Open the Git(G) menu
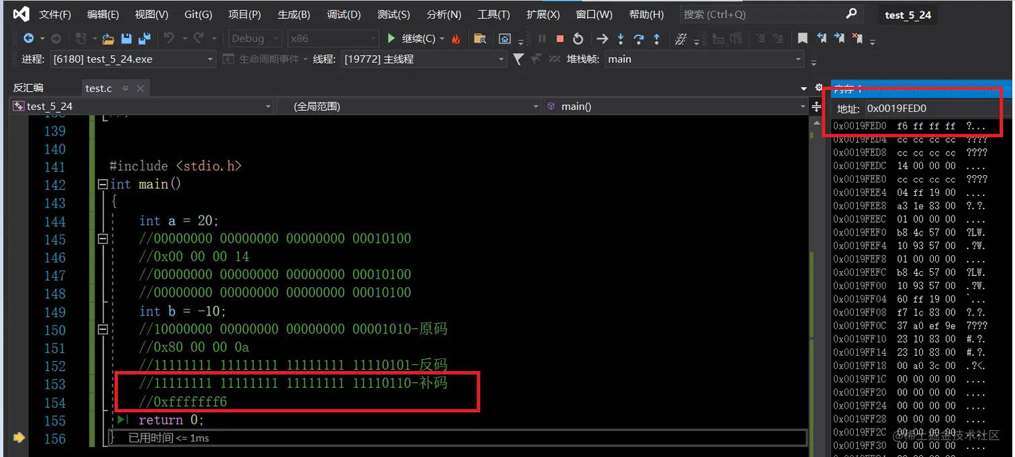Image resolution: width=1015 pixels, height=457 pixels. [x=198, y=14]
